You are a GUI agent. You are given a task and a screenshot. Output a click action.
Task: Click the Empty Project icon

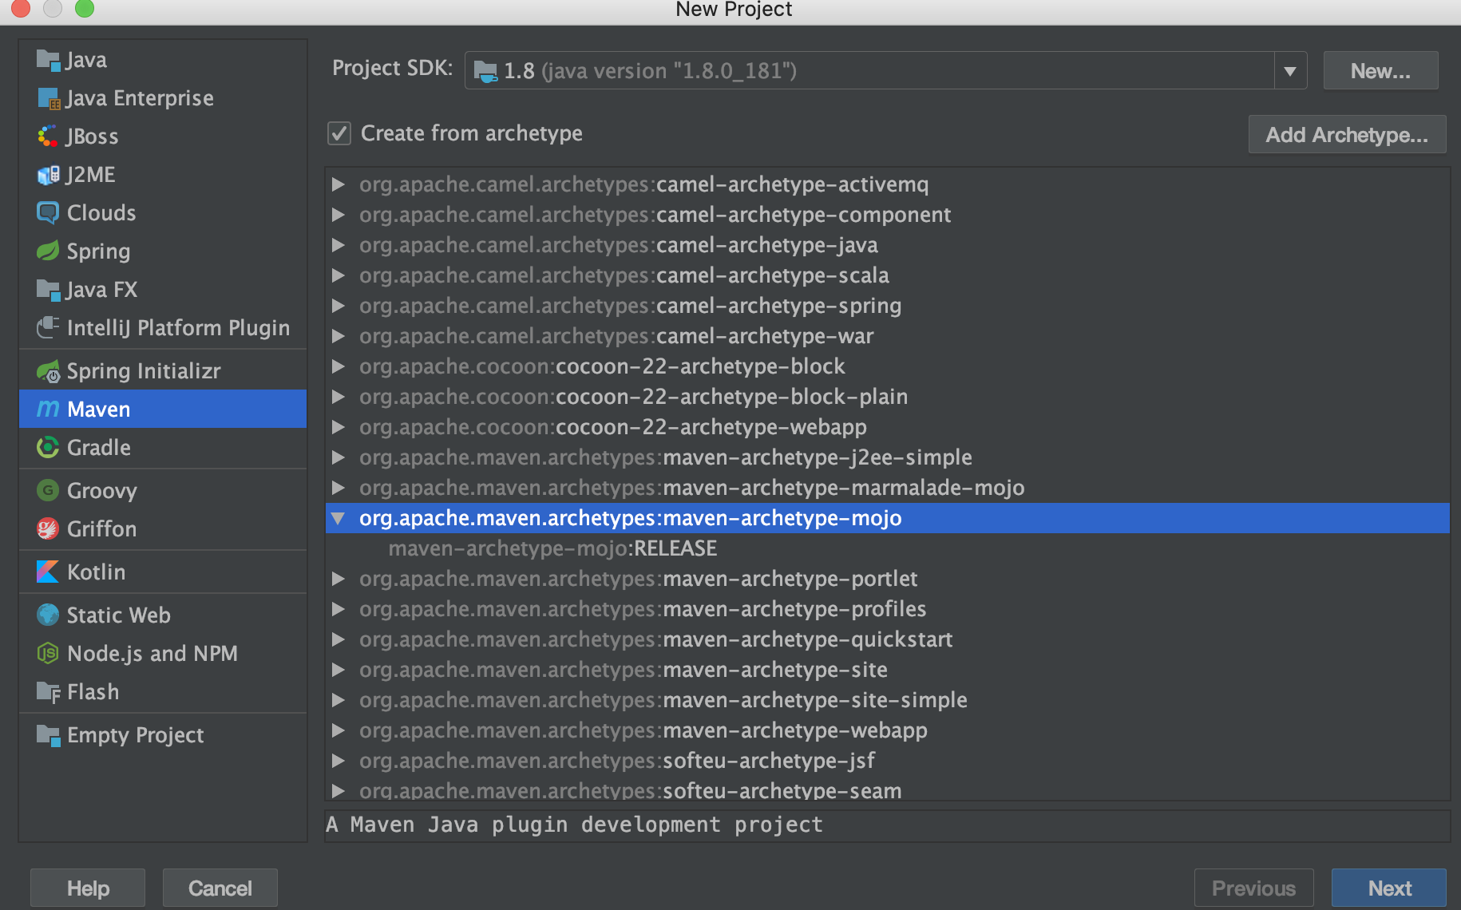click(48, 735)
